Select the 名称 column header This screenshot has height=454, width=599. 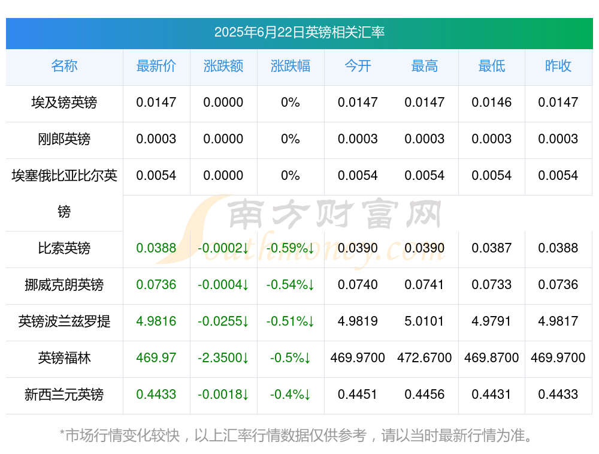pos(64,66)
